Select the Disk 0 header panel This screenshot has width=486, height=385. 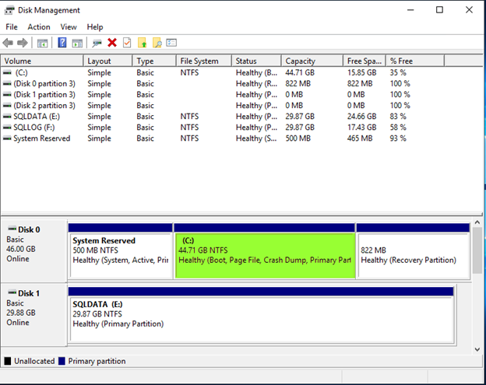click(33, 251)
